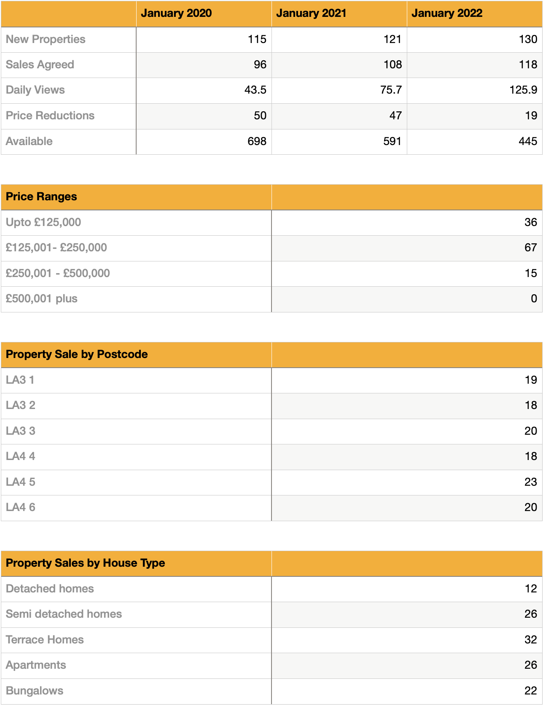Screen dimensions: 543x705
Task: Select the LA3 1 postcode cell
Action: [x=20, y=380]
